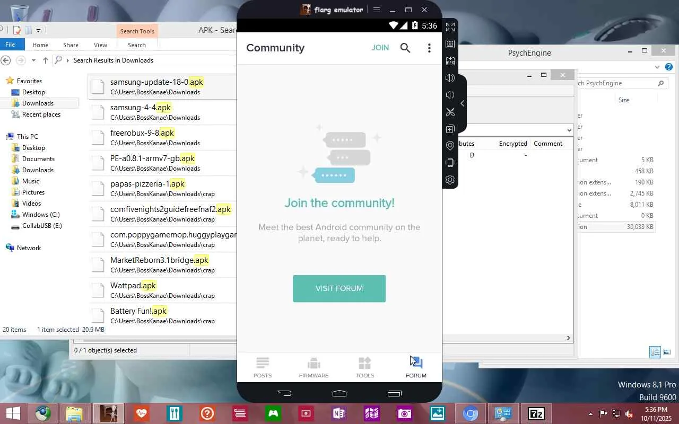The width and height of the screenshot is (679, 424).
Task: Click the blue help icon in PsychEngine window
Action: click(669, 67)
